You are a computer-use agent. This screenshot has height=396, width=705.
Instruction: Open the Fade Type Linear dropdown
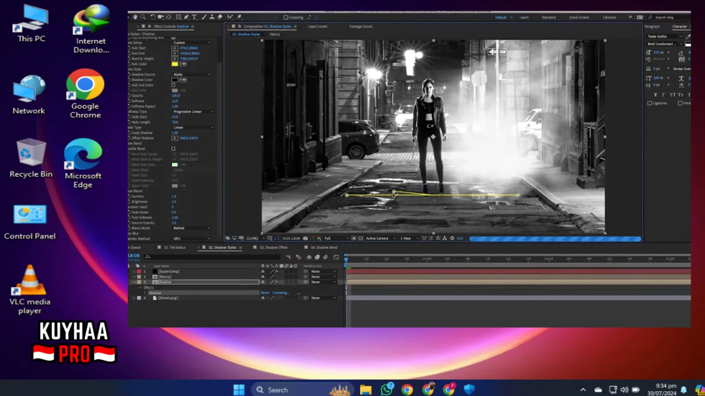pos(193,128)
